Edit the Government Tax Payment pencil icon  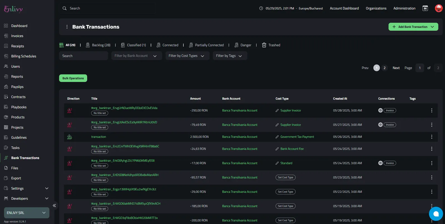(x=277, y=137)
